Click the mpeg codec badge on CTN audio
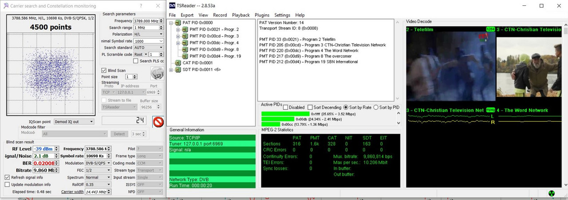568x200 pixels. (490, 110)
